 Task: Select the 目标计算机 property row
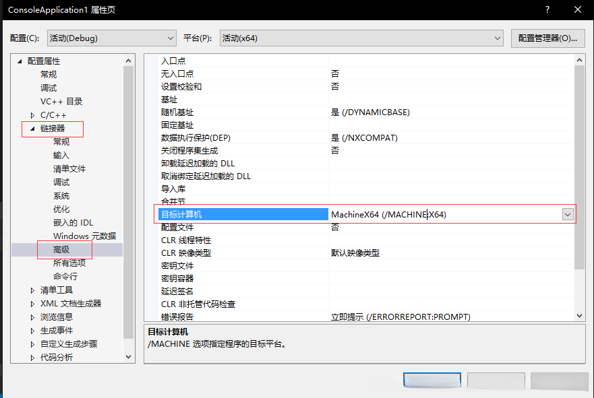(243, 215)
